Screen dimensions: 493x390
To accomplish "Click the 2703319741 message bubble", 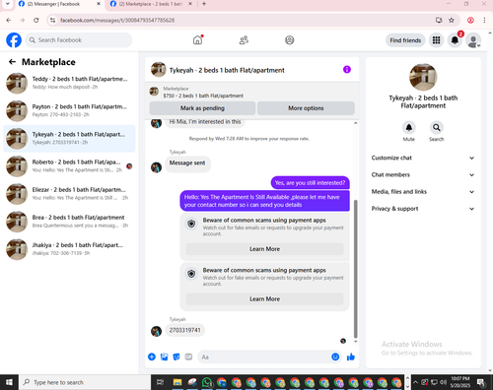I will point(184,330).
